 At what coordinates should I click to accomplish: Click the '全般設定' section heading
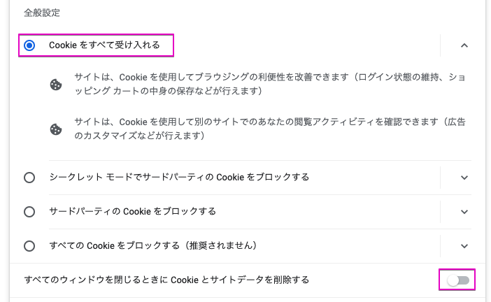click(42, 13)
